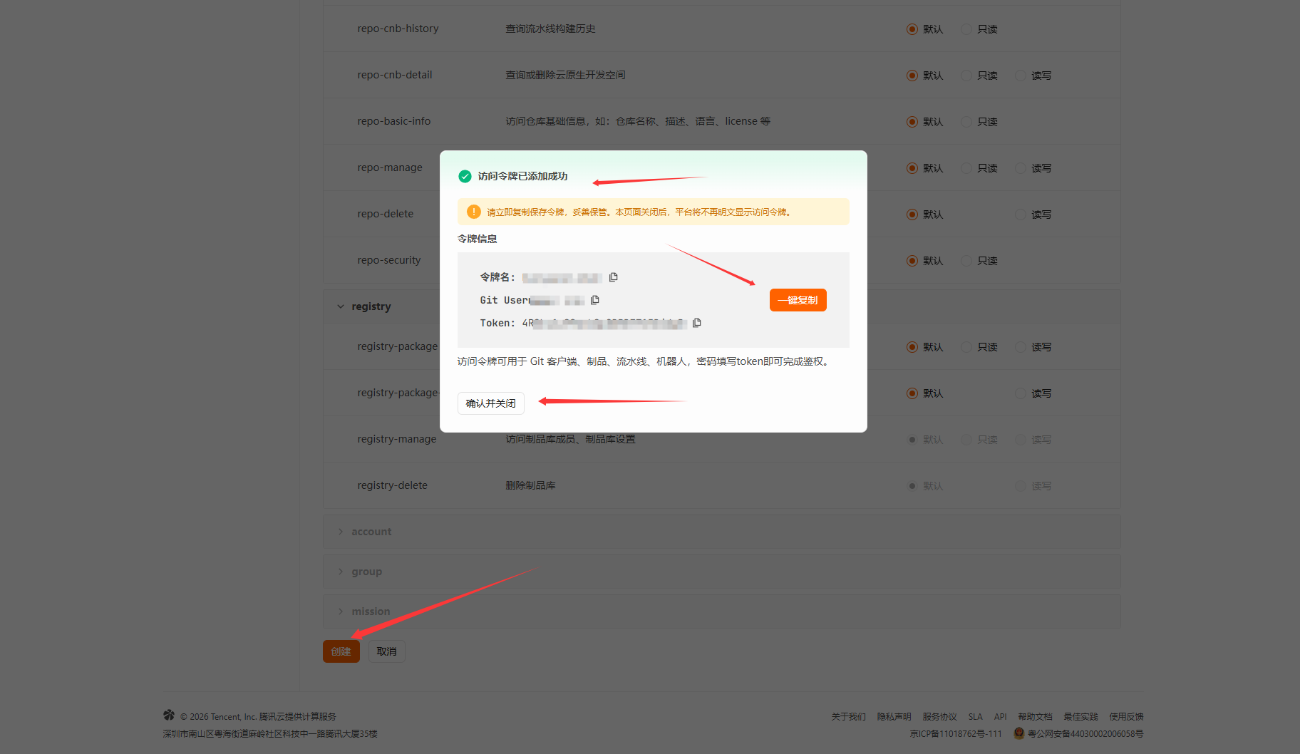The image size is (1300, 754).
Task: Select 读写 for repo-cnb-detail
Action: tap(1021, 76)
